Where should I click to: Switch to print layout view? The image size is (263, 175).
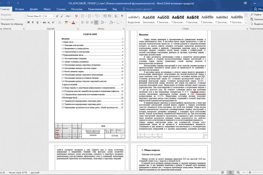click(230, 172)
